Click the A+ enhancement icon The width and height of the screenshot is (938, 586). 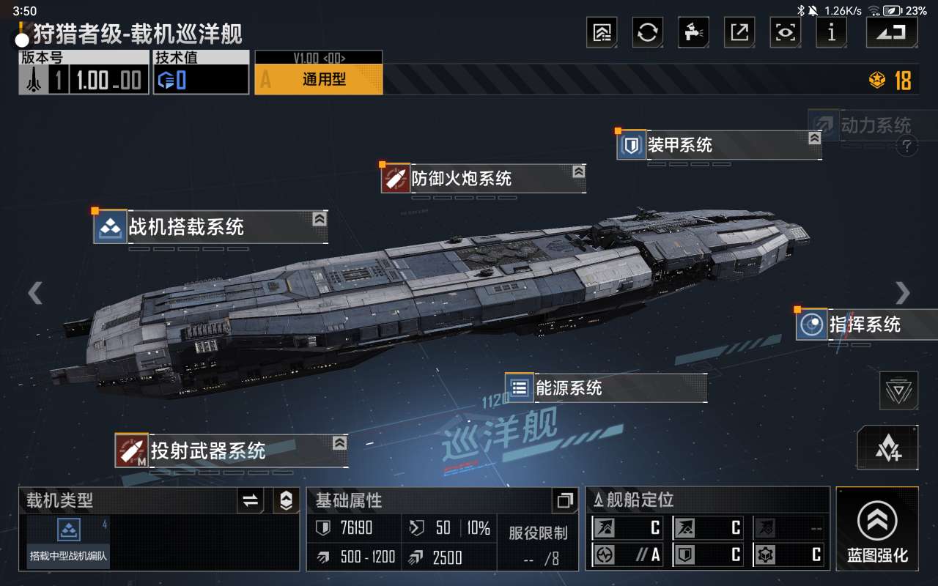point(887,448)
